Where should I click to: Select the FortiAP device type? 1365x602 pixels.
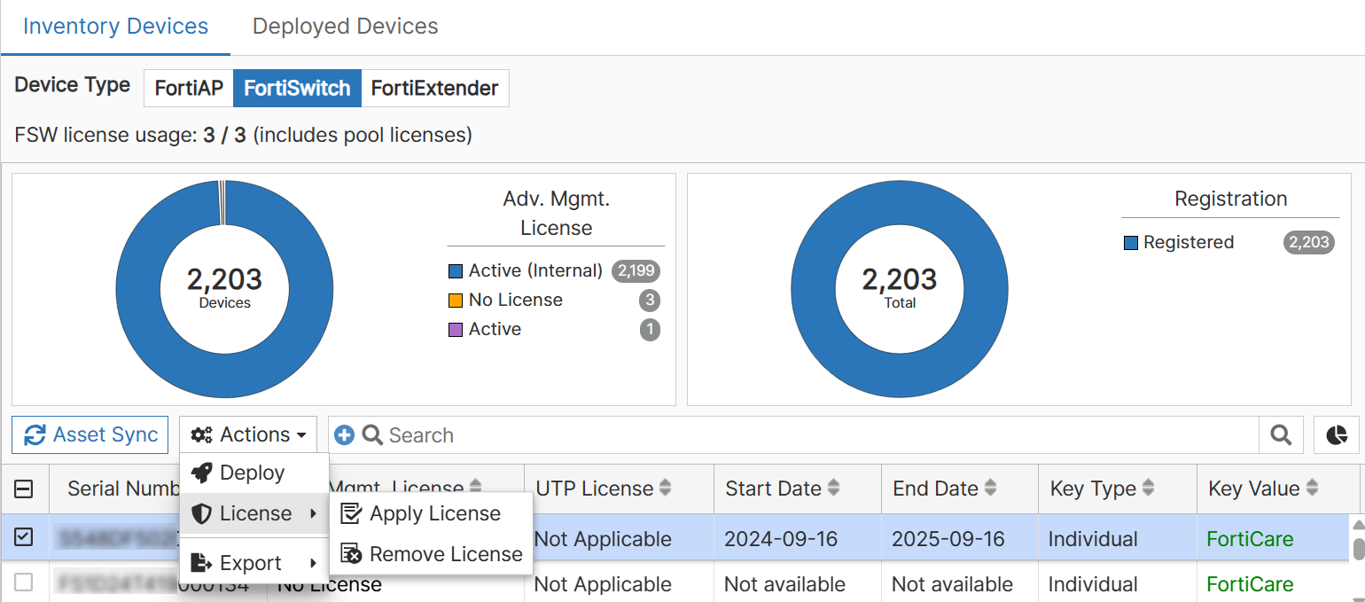[188, 88]
